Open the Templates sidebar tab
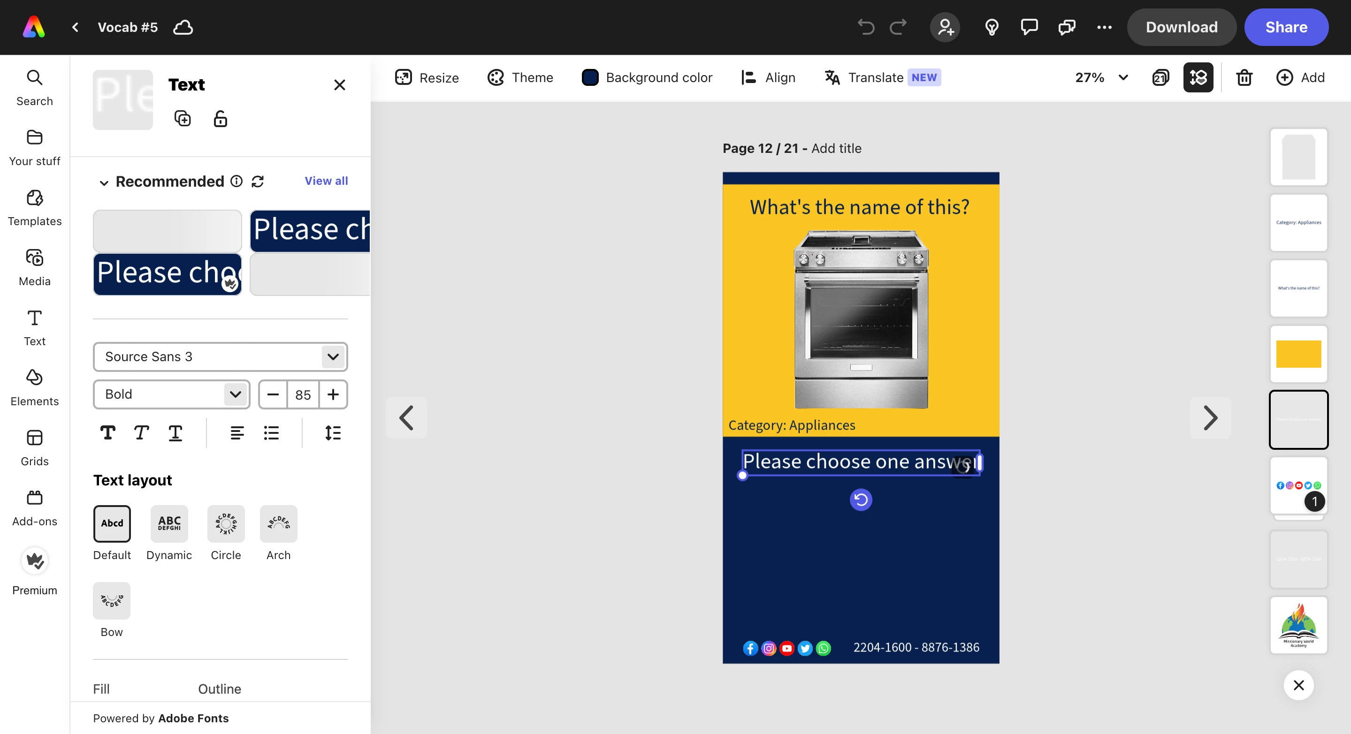The height and width of the screenshot is (734, 1351). click(x=35, y=208)
